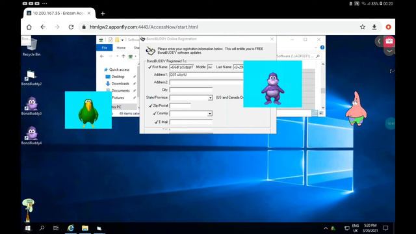Open taskbar search magnifier

42,228
